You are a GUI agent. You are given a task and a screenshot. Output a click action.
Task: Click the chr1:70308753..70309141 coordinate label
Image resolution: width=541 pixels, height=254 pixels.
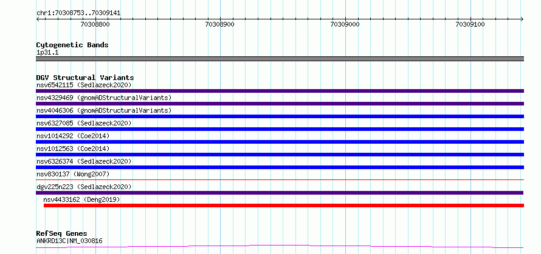click(78, 13)
